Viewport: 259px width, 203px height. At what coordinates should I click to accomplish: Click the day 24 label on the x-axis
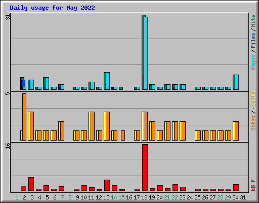coord(190,197)
